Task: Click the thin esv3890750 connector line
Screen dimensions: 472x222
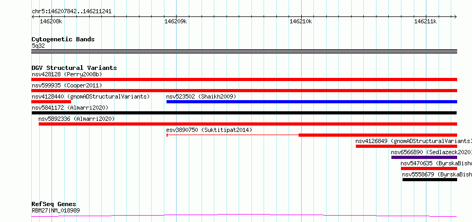Action: 233,135
